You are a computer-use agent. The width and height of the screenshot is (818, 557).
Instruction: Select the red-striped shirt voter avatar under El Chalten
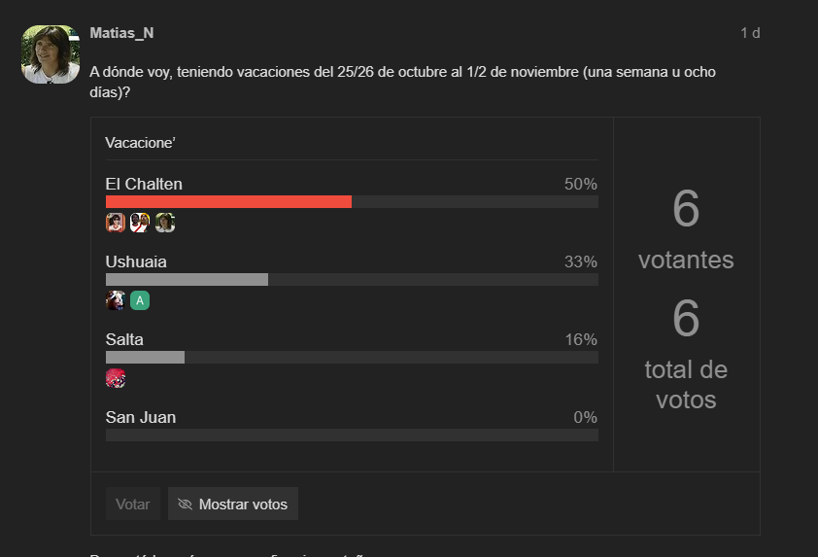(x=140, y=223)
